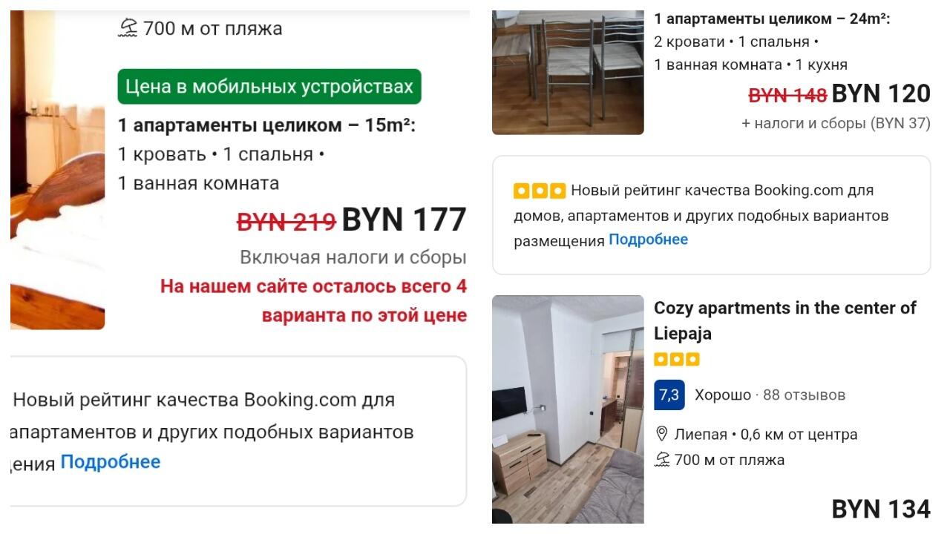
Task: Click the + налоги и сборы (BYN 37) text
Action: (836, 123)
